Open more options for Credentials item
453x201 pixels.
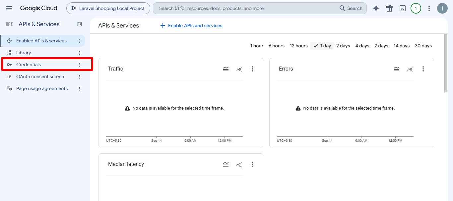80,65
